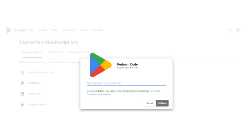Open the help question mark icon

coord(238,30)
